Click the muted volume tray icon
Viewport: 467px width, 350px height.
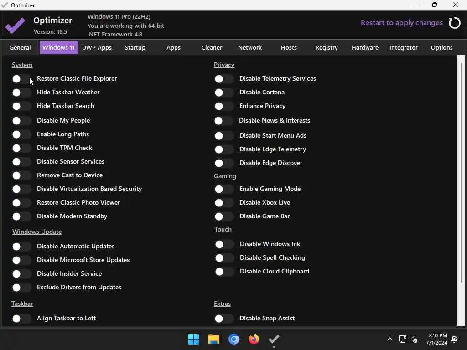[x=414, y=339]
